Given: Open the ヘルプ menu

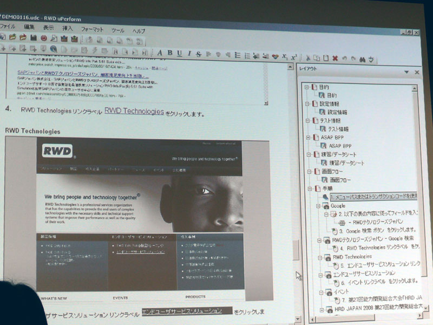Looking at the screenshot, I should point(139,31).
